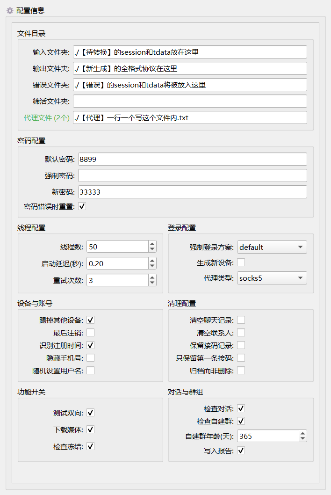Focus the 输入文件夹 path field

[x=190, y=52]
